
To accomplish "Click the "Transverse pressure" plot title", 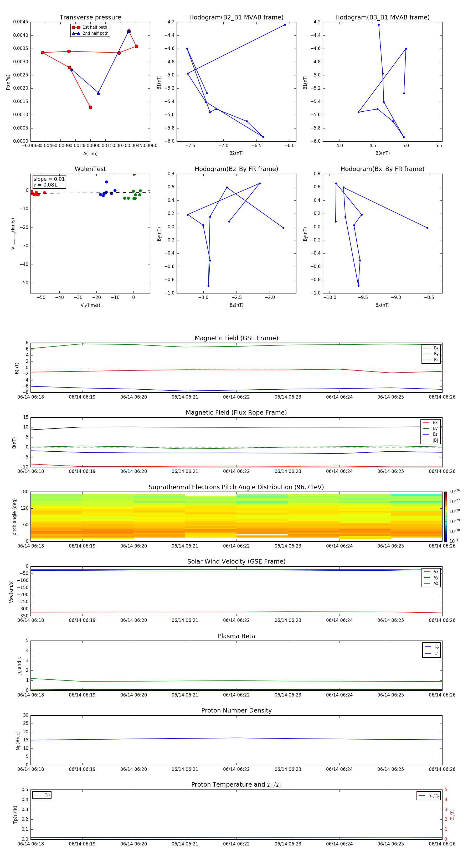I will point(90,18).
